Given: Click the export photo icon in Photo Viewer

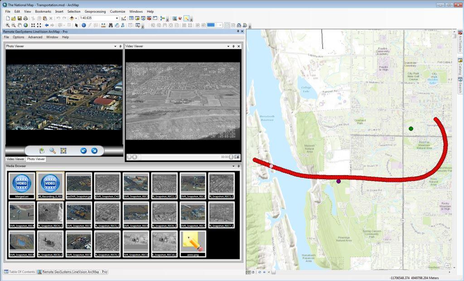Looking at the screenshot, I should tap(41, 150).
